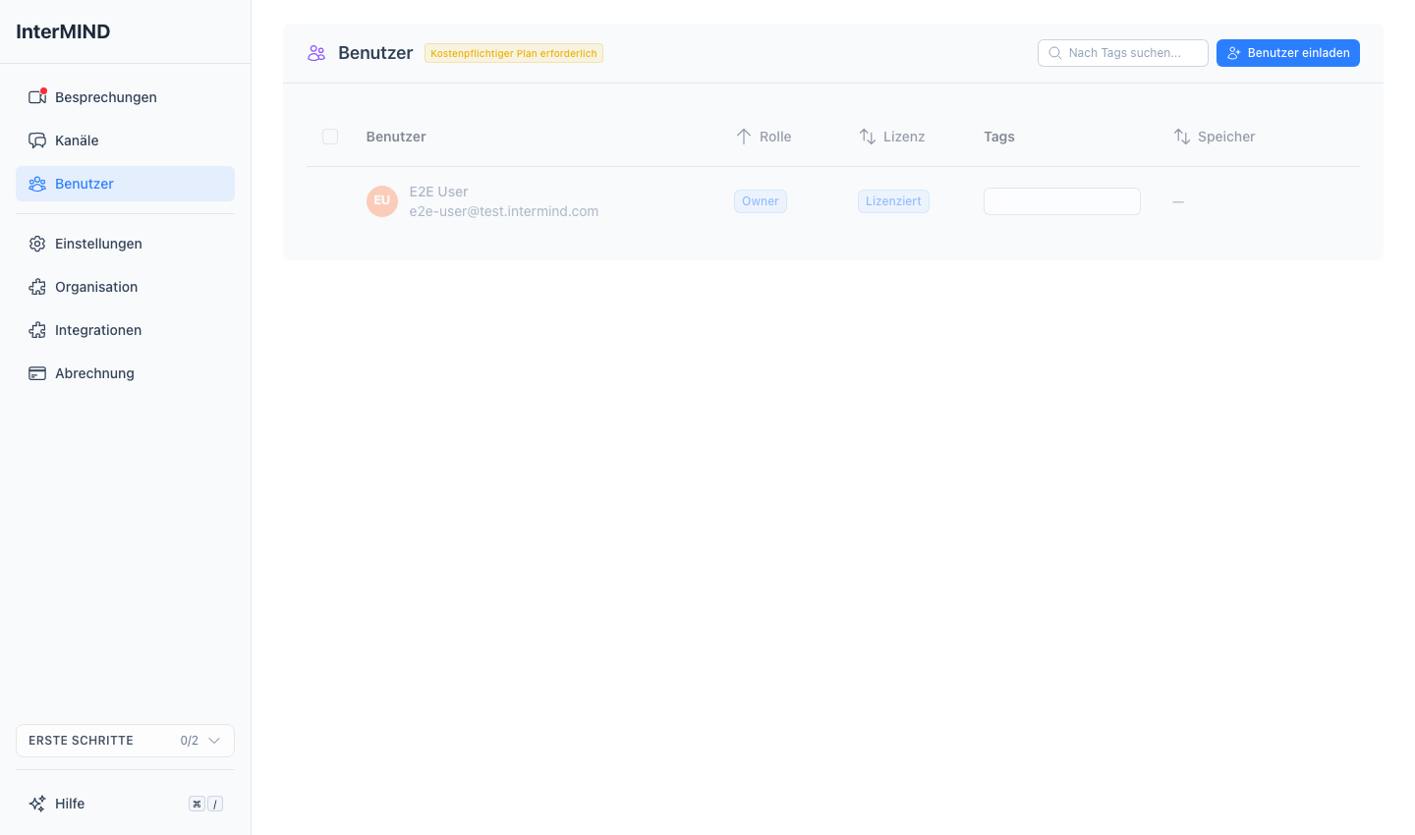Expand the Erste Schritte chevron
This screenshot has height=835, width=1415.
coord(214,741)
